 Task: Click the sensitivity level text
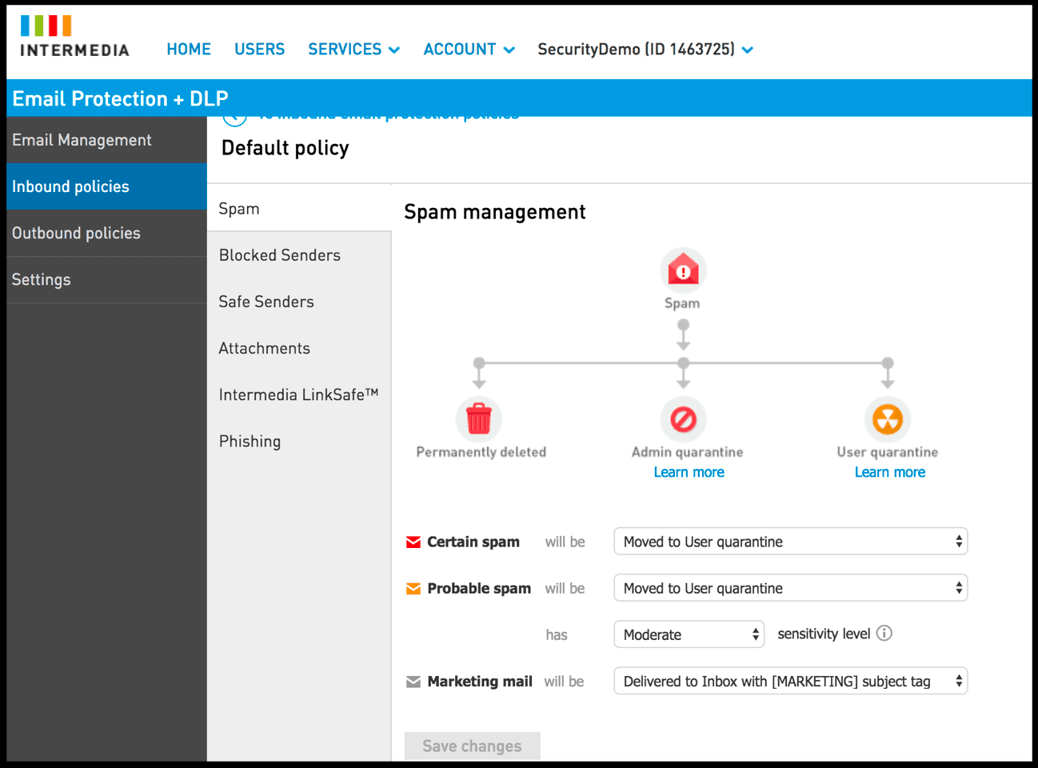(x=824, y=634)
